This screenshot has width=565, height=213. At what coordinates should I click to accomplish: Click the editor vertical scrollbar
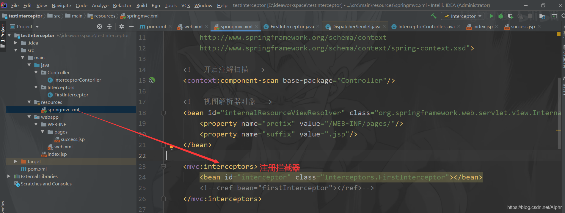click(x=559, y=113)
